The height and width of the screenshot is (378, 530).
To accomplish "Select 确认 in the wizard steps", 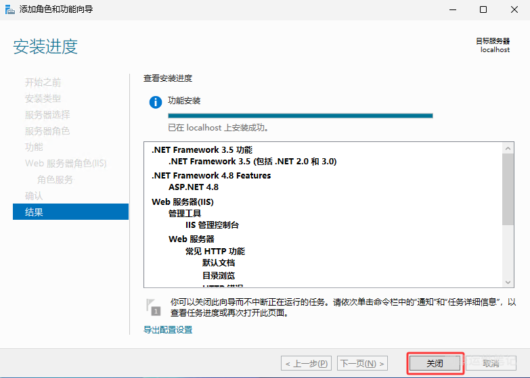I will (34, 195).
